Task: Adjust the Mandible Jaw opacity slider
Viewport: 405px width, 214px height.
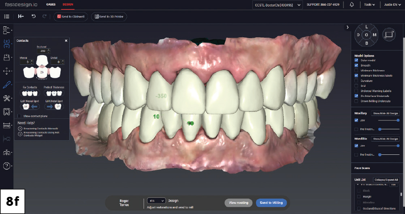Action: [x=389, y=146]
